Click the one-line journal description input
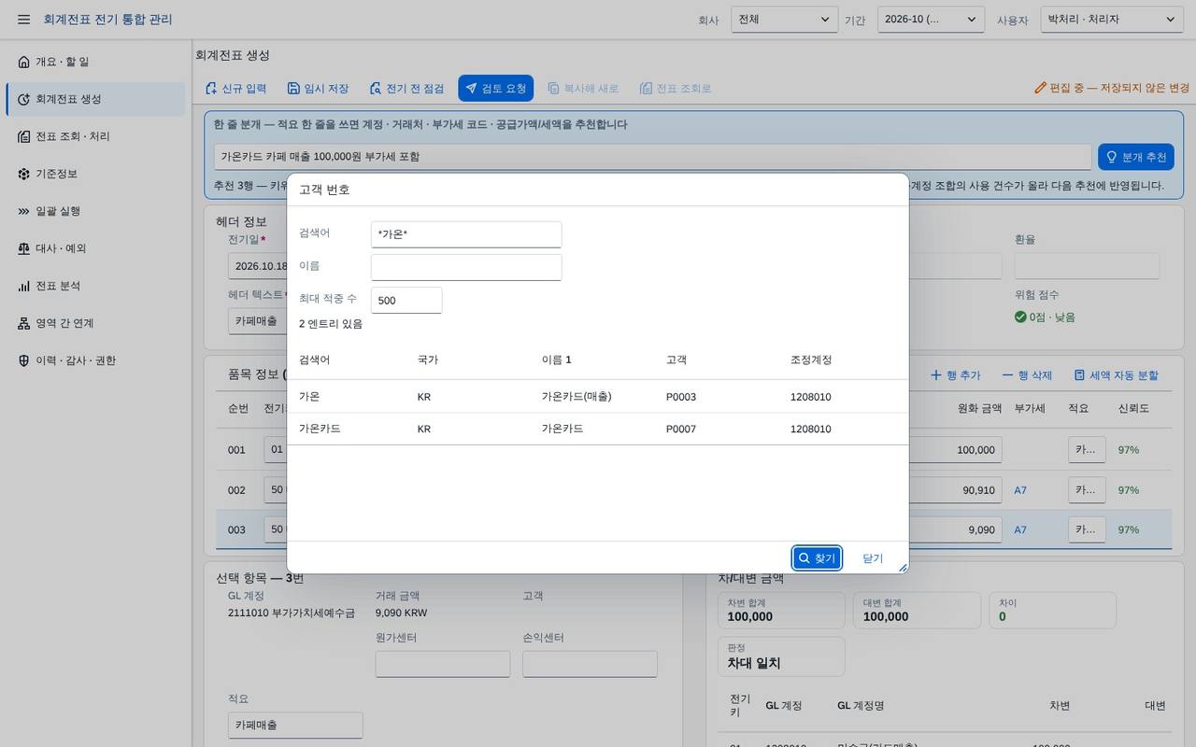1196x747 pixels. [x=652, y=157]
